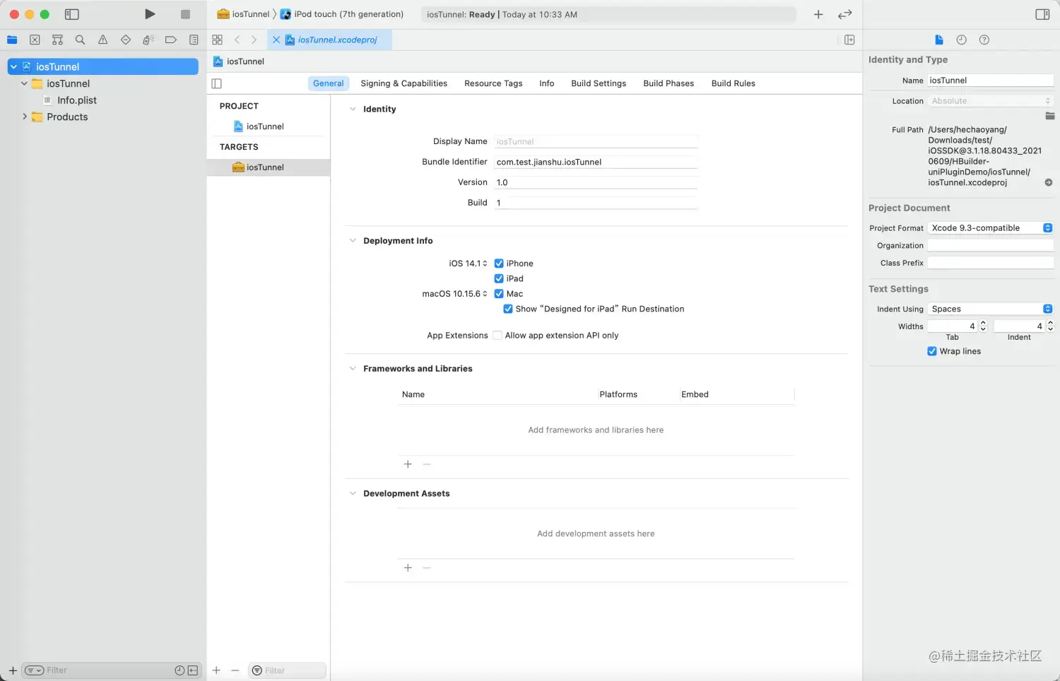Collapse the iosTunnel group folder

[25, 83]
